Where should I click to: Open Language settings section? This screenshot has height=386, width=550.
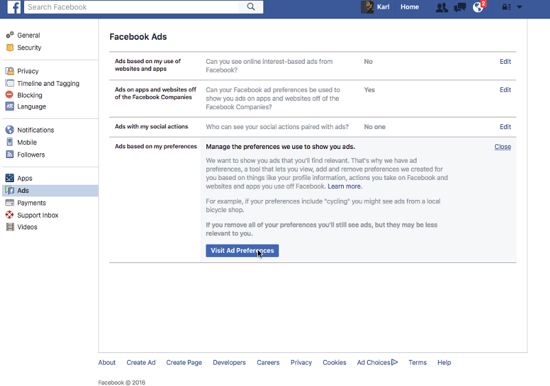32,106
